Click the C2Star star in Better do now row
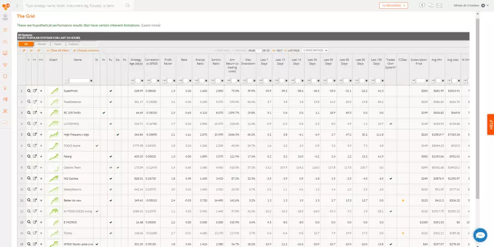This screenshot has height=247, width=494. [x=403, y=200]
